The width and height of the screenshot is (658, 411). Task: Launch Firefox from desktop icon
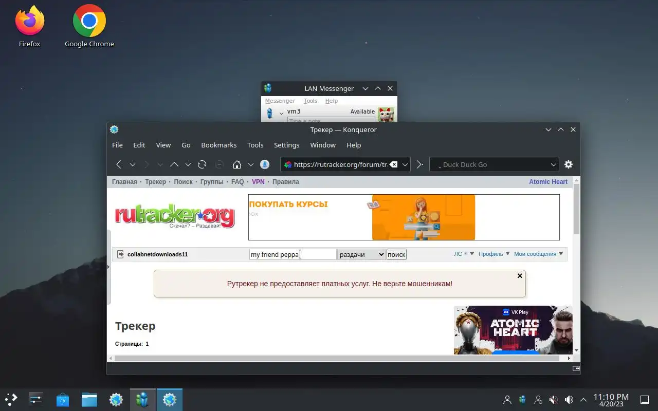coord(30,27)
